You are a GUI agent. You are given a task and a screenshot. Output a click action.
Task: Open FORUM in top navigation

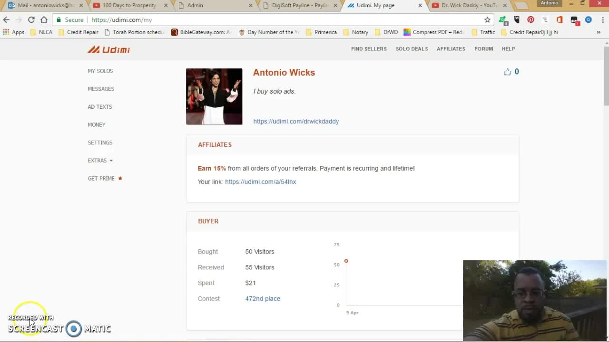pos(483,49)
